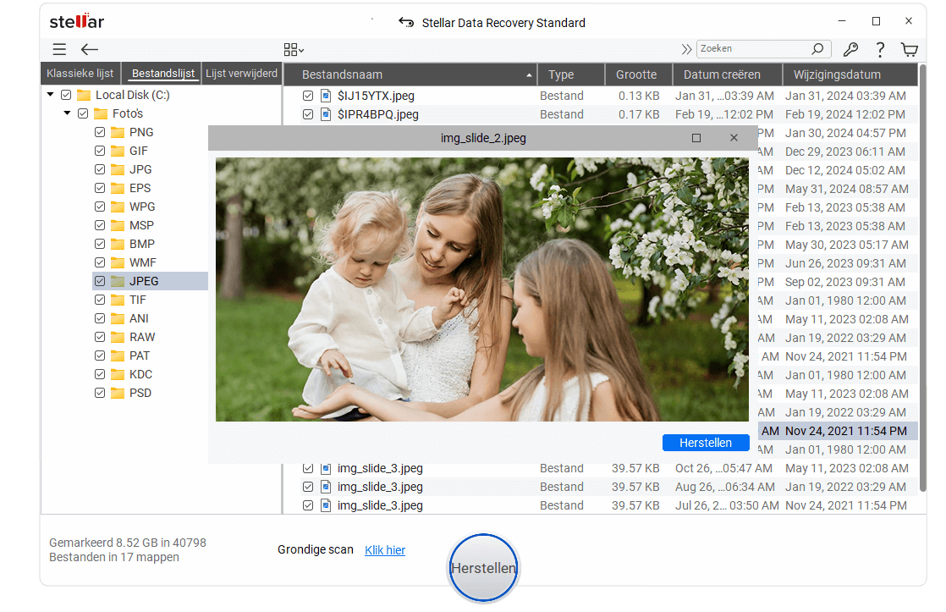Open the shopping cart icon
946x612 pixels.
[910, 49]
